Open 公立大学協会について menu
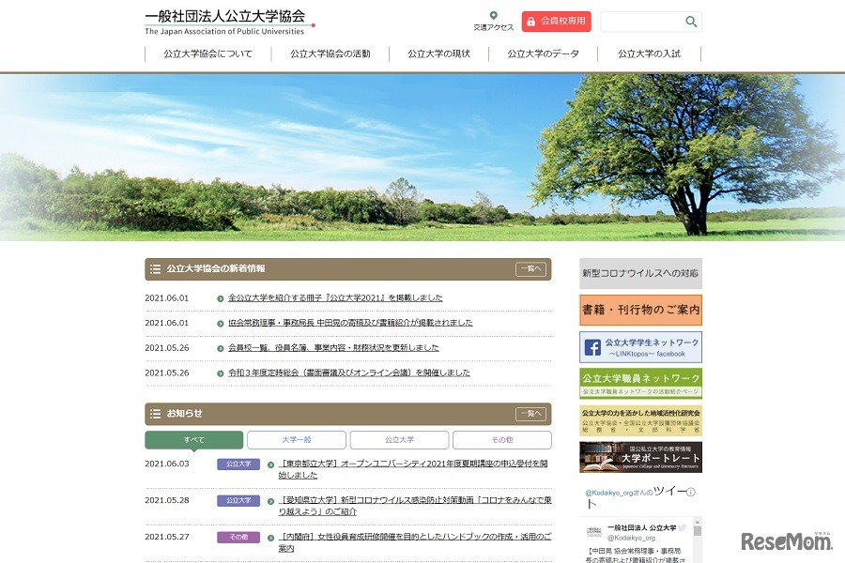This screenshot has width=845, height=563. tap(207, 53)
